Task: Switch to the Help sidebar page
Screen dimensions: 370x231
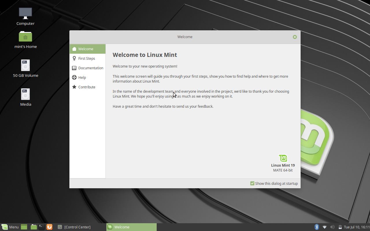Action: click(x=88, y=77)
